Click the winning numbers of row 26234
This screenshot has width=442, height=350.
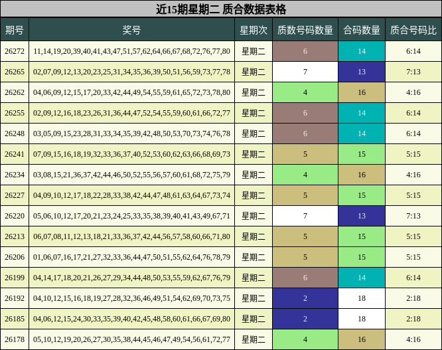pos(131,175)
